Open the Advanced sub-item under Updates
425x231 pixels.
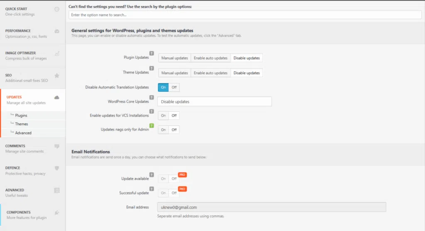(x=23, y=133)
